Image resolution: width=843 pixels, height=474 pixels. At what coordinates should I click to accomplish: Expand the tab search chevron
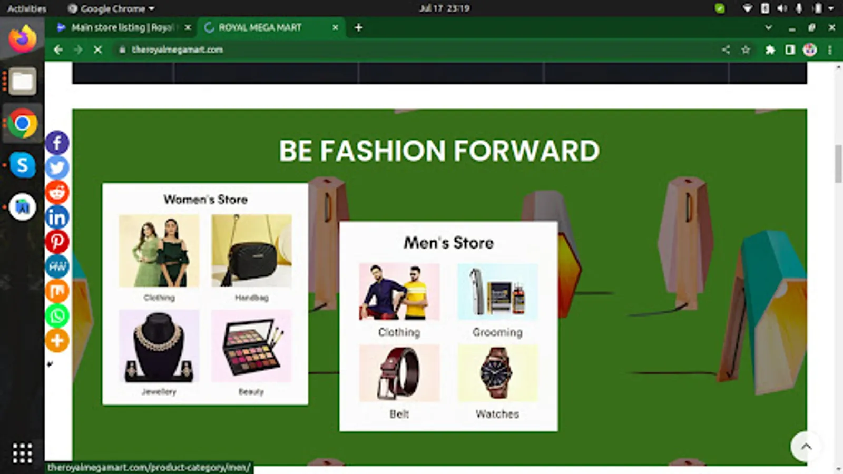(768, 27)
